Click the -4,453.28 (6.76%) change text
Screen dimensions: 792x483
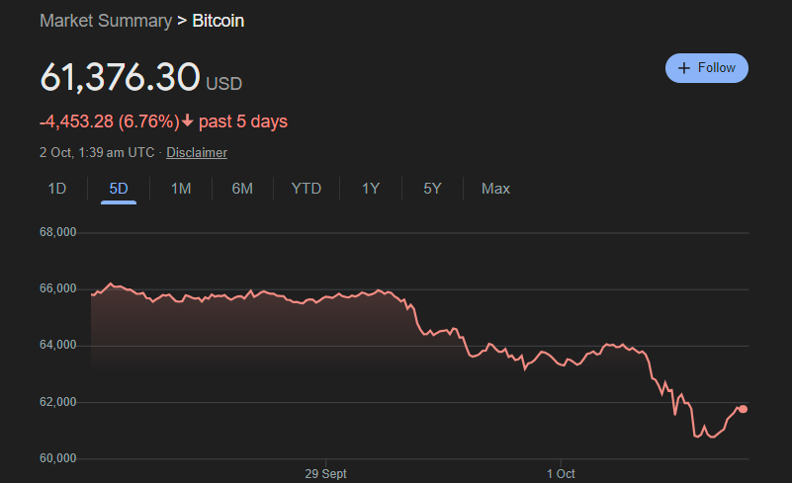109,121
